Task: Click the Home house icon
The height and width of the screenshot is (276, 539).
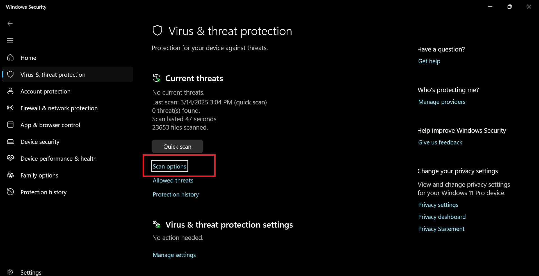Action: point(10,58)
